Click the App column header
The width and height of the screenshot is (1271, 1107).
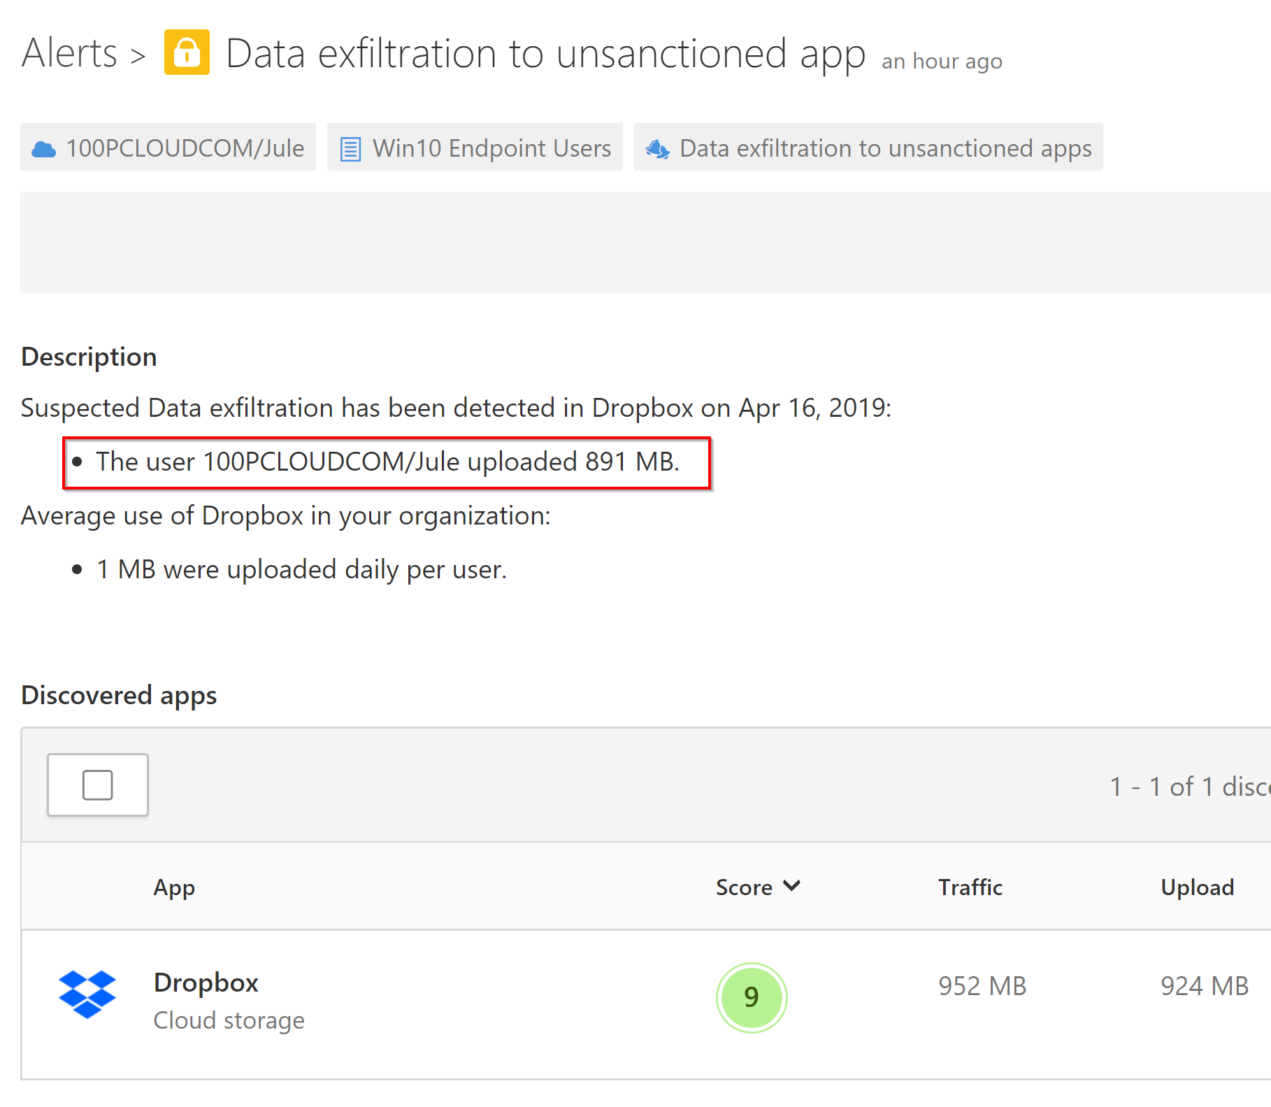click(x=174, y=887)
